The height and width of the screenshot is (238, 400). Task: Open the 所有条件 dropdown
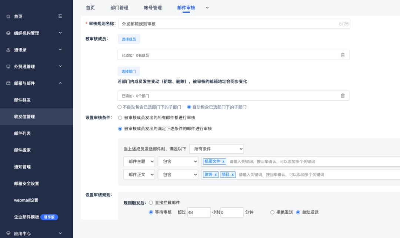(216, 148)
